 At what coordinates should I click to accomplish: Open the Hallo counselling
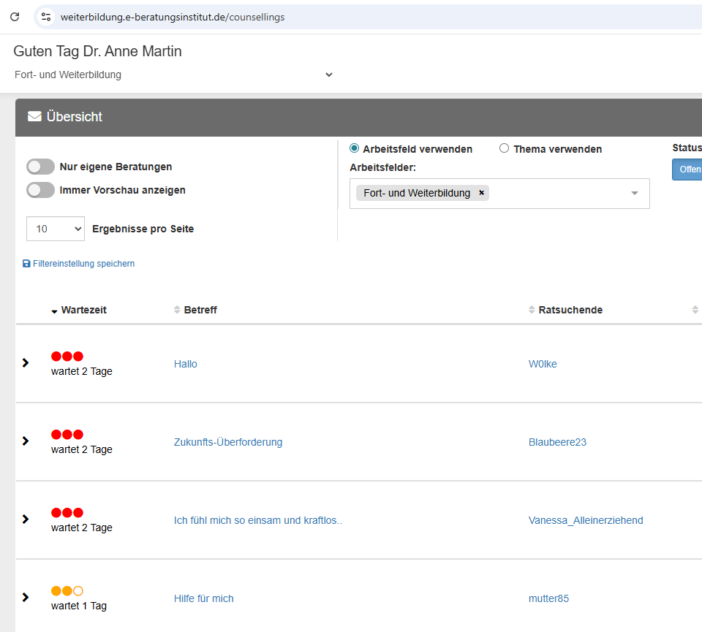(185, 364)
